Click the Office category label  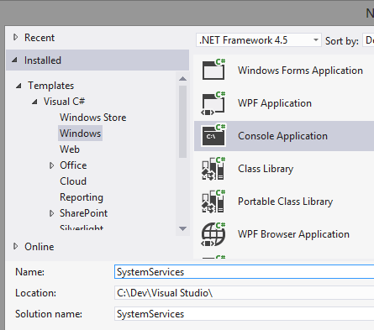73,165
